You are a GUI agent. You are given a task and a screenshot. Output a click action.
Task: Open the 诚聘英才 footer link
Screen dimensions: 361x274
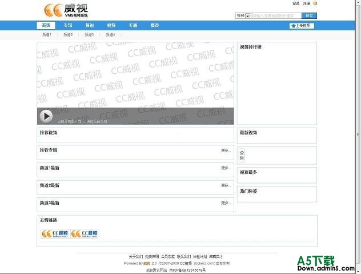(216, 256)
